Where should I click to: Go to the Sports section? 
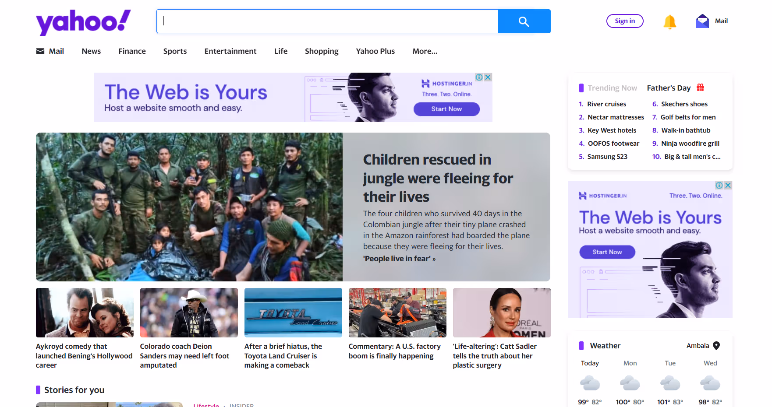point(175,51)
